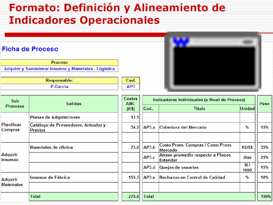The width and height of the screenshot is (273, 205).
Task: Select the cost value '34.2'
Action: pyautogui.click(x=131, y=128)
